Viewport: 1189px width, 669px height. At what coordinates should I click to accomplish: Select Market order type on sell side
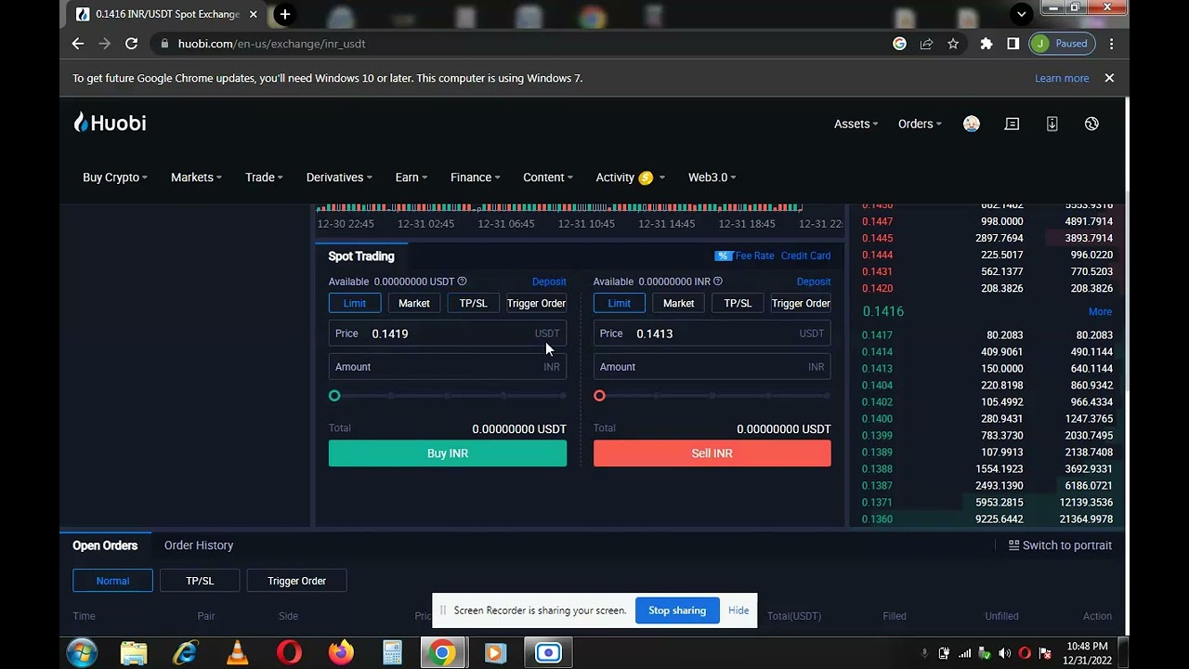click(678, 303)
